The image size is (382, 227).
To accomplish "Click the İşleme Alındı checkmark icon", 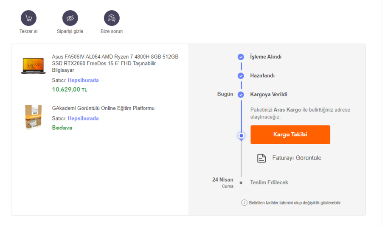I will [x=241, y=57].
